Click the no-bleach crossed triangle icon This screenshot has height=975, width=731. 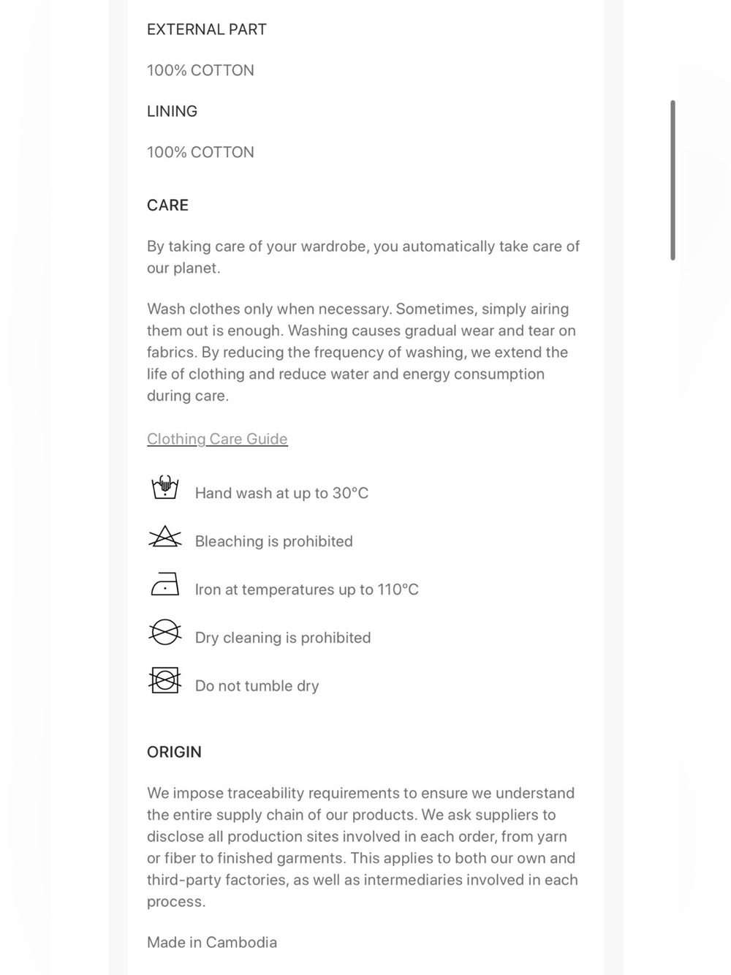pyautogui.click(x=165, y=537)
